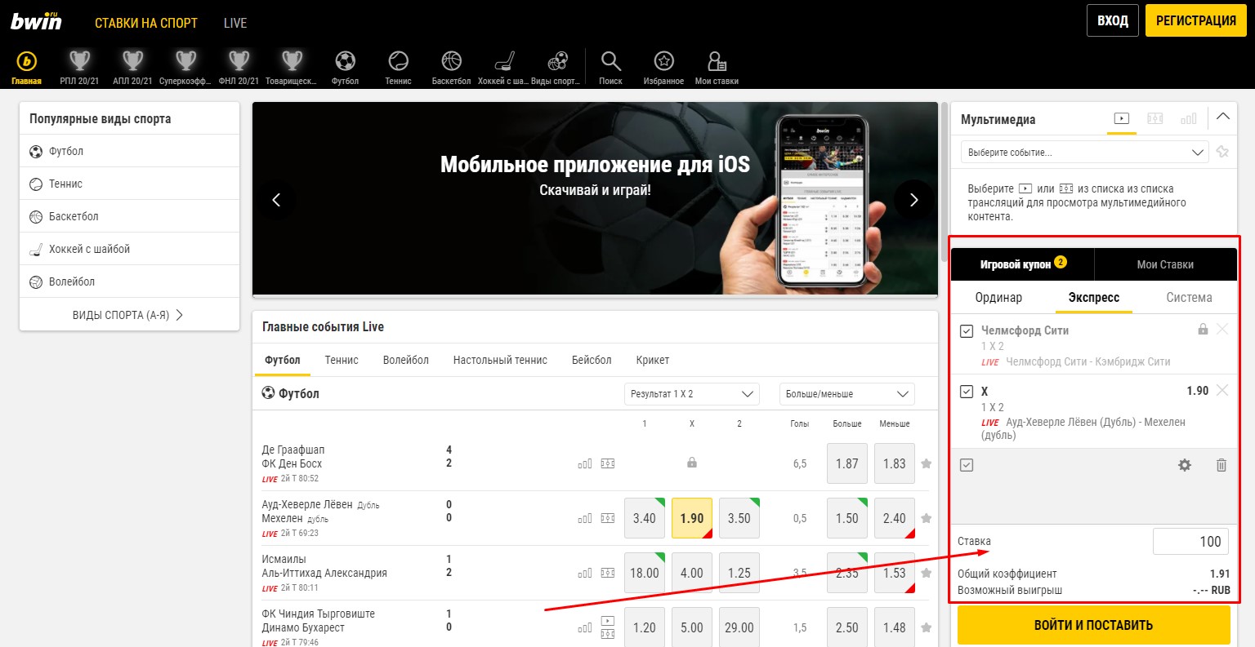Add Ауд-Хеверле Лёвен match to favorites star
This screenshot has width=1255, height=647.
(926, 518)
